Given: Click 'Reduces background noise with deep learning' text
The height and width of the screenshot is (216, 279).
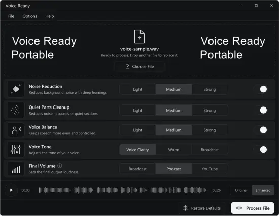Looking at the screenshot, I should pos(67,92).
